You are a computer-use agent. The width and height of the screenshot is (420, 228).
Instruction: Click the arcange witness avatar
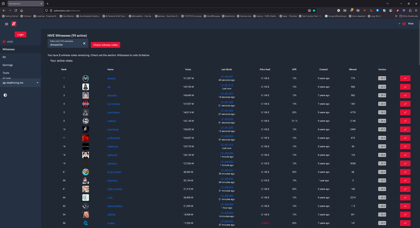pos(85,78)
